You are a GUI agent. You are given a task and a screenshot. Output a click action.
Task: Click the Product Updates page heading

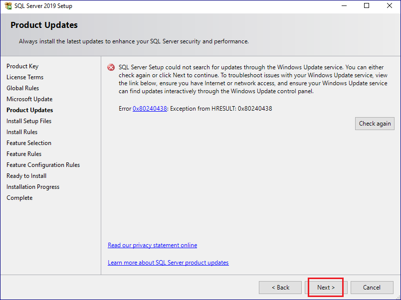click(44, 25)
